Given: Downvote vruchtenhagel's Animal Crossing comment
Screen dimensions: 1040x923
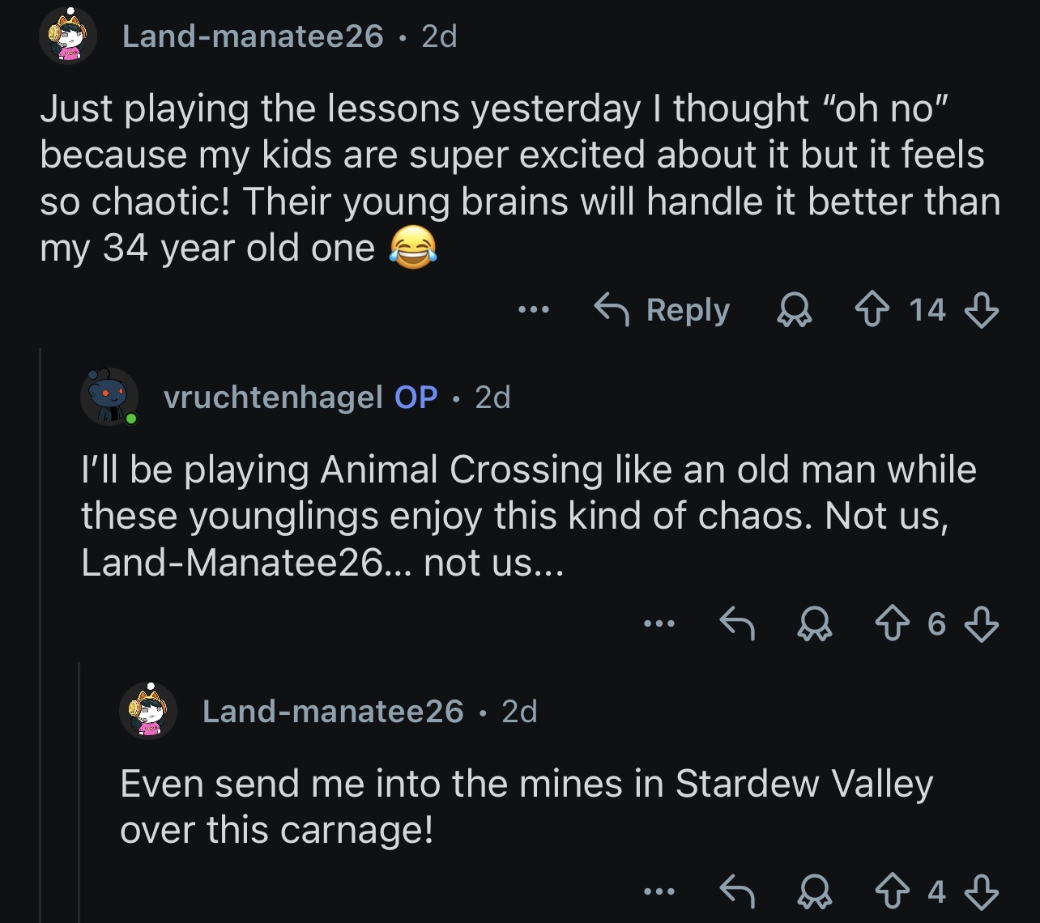Looking at the screenshot, I should point(982,624).
